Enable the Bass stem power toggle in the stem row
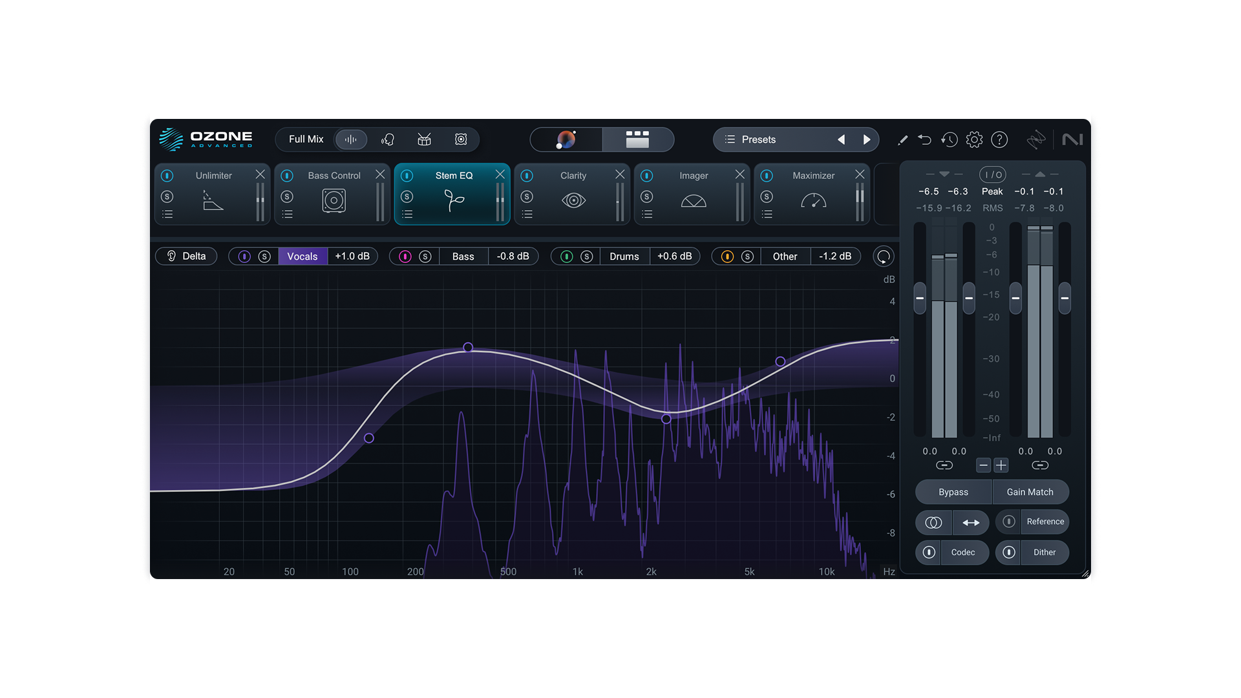Screen dimensions: 1241x698 point(404,257)
